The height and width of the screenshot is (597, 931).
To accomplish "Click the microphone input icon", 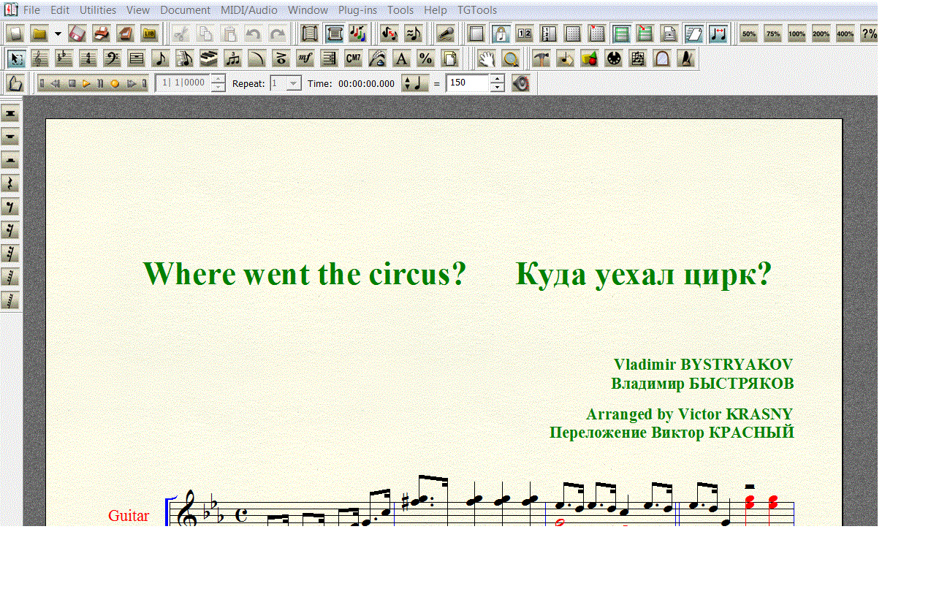I will click(x=446, y=34).
